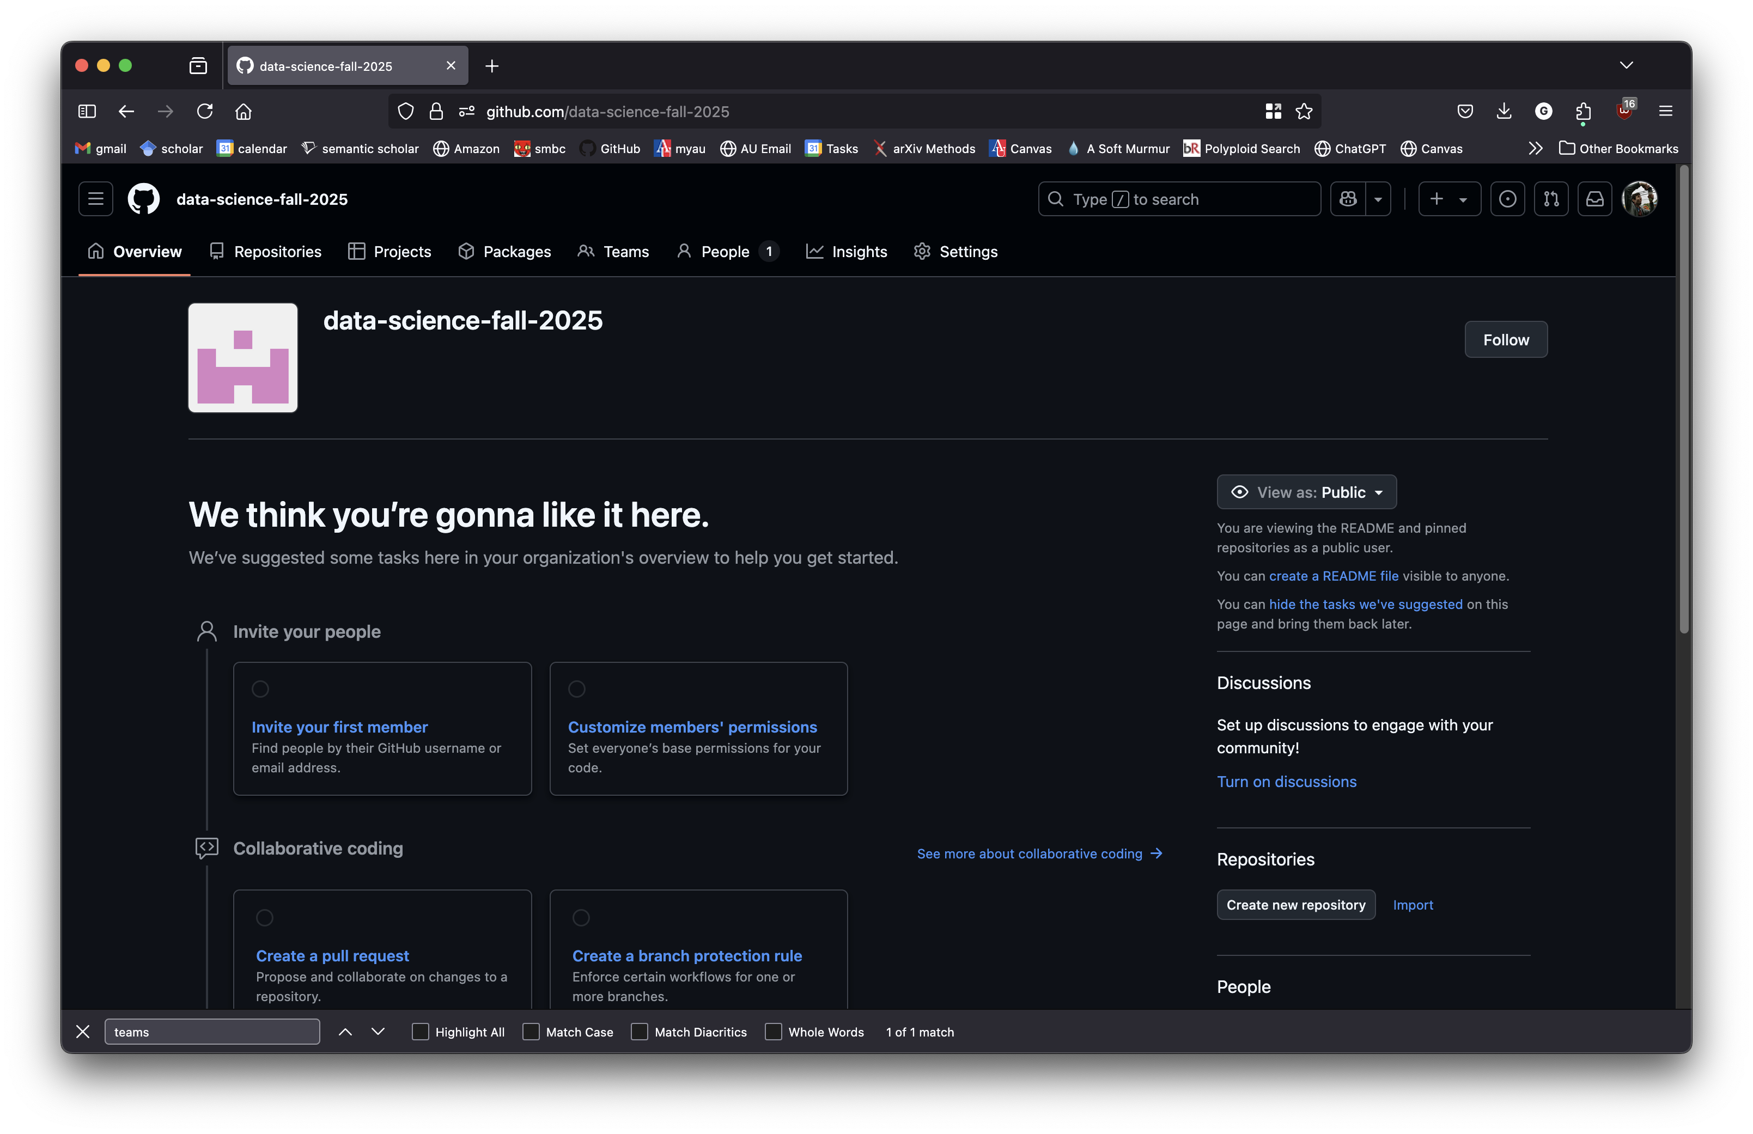Mark Create a pull request task circle

click(x=265, y=918)
